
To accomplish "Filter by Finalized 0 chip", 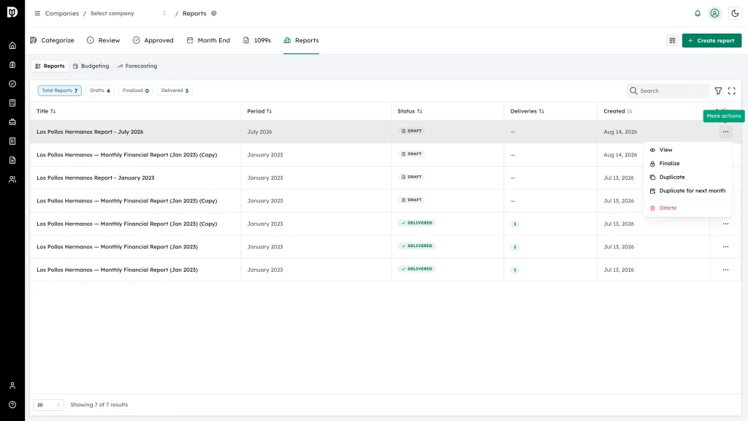I will 135,91.
